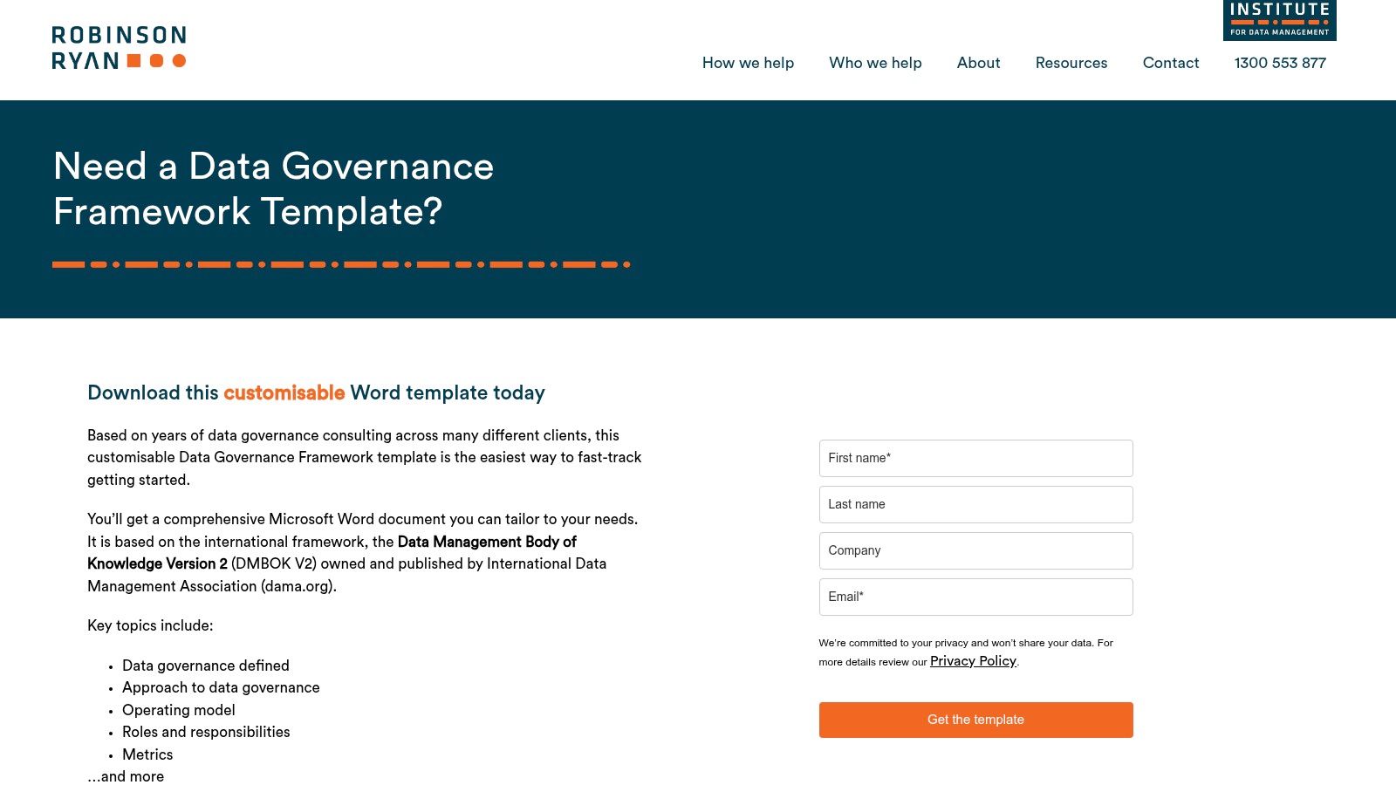1396x785 pixels.
Task: Click the 'Need a Data Governance Framework Template?' heading
Action: coord(273,188)
